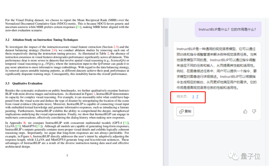Click the thumbs down icon
The height and width of the screenshot is (168, 269).
click(x=254, y=111)
